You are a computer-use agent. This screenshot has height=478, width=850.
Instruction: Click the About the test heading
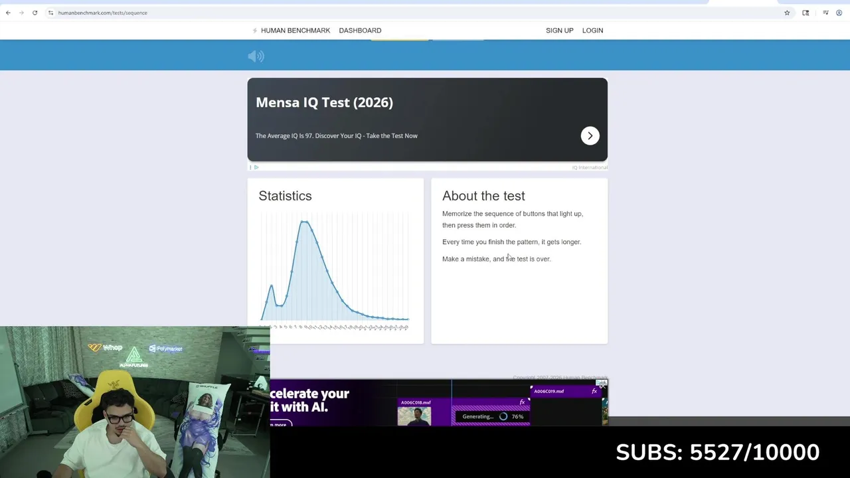point(483,196)
